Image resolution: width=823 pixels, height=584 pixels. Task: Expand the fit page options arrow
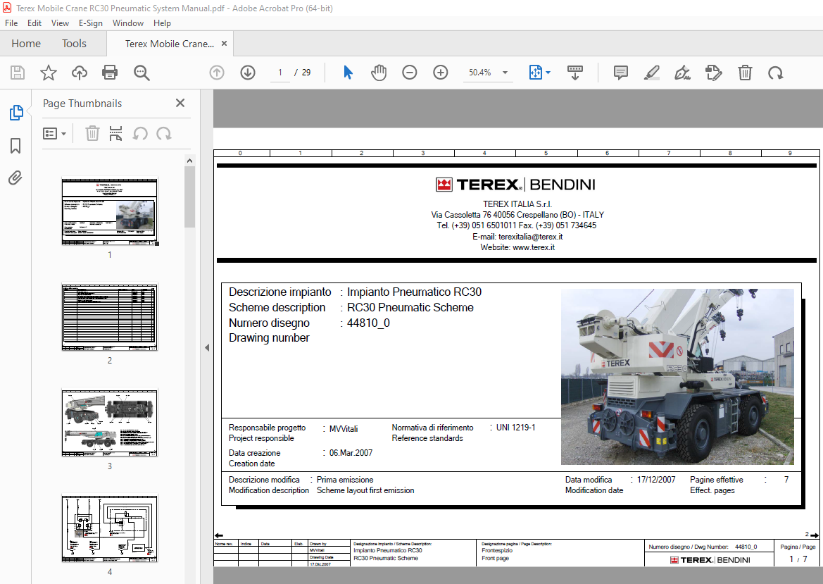548,73
